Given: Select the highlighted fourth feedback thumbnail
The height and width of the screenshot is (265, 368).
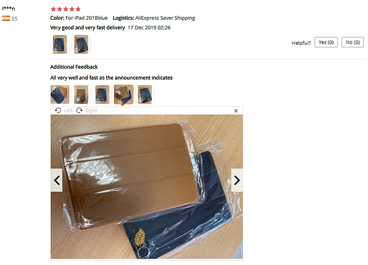Looking at the screenshot, I should pyautogui.click(x=124, y=94).
